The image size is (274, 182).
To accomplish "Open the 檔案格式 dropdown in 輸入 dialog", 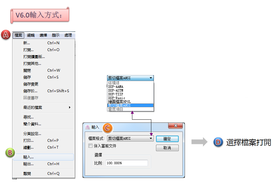I will pos(130,138).
